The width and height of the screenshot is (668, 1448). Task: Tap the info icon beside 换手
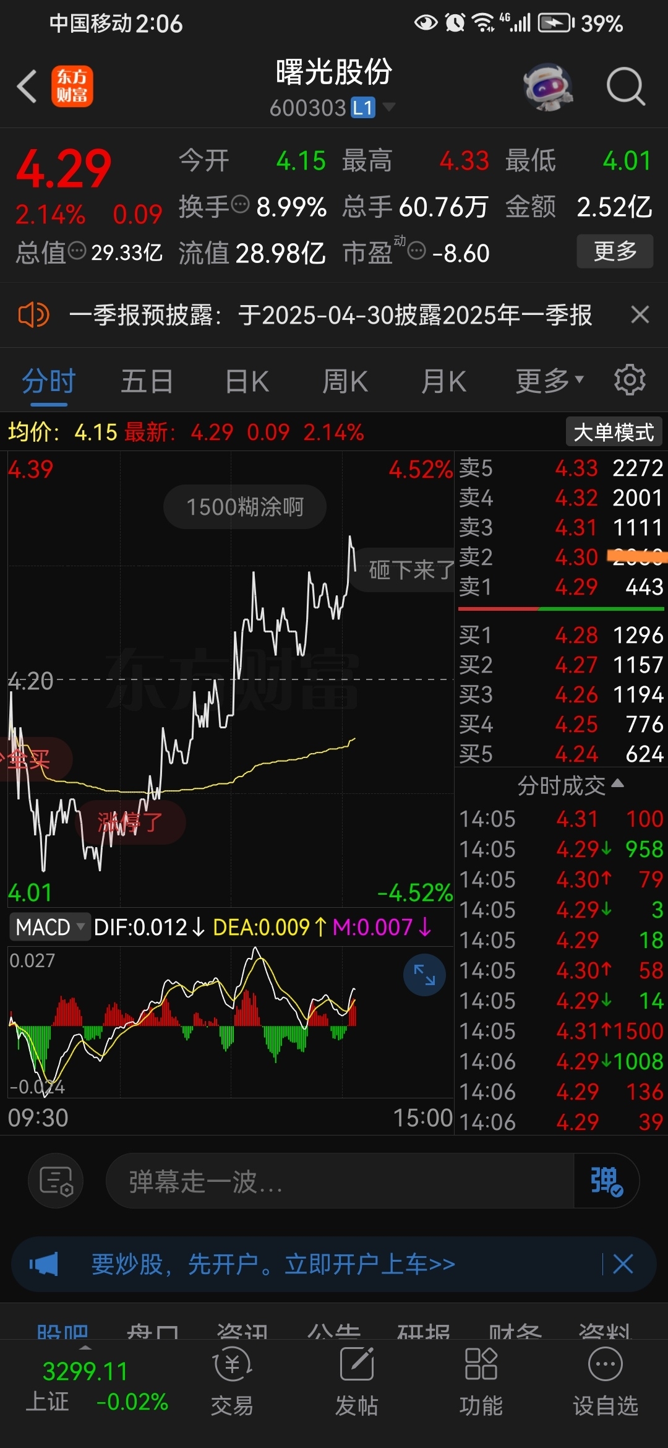click(x=240, y=204)
